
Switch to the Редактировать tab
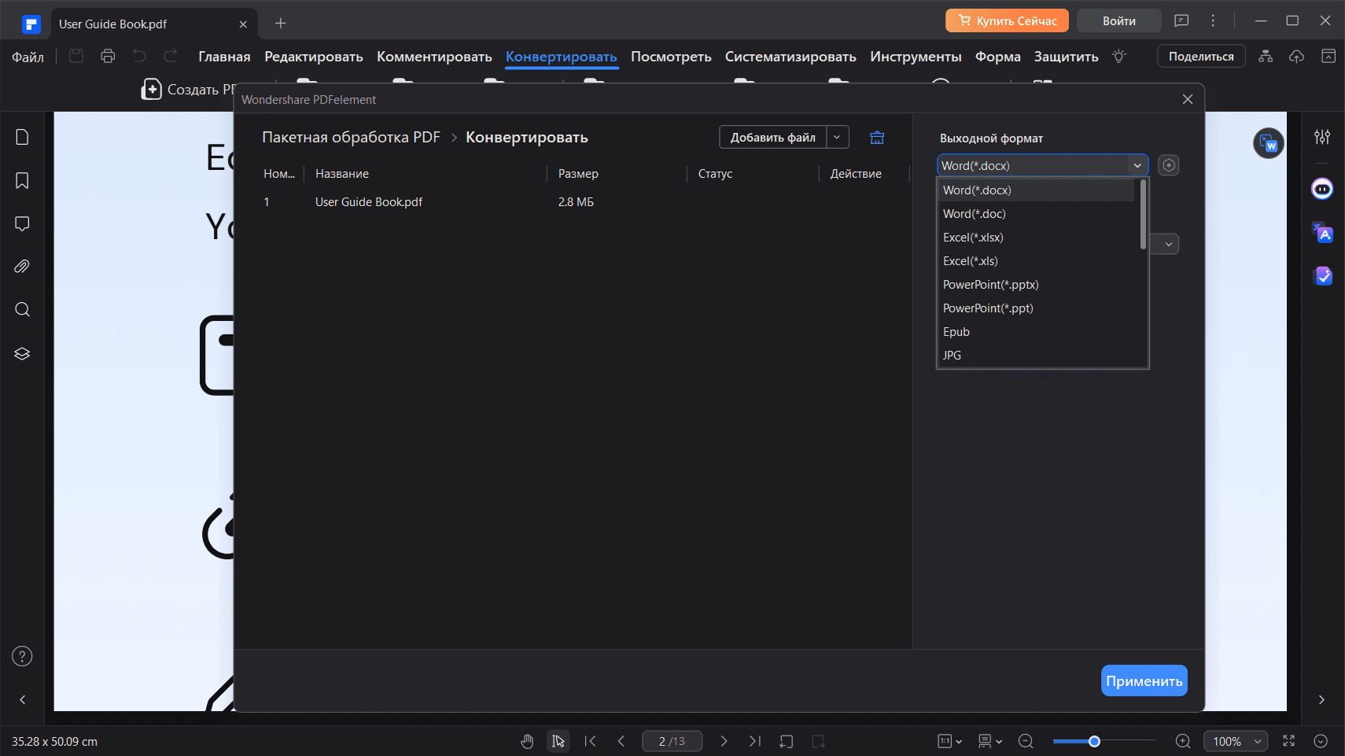point(314,57)
